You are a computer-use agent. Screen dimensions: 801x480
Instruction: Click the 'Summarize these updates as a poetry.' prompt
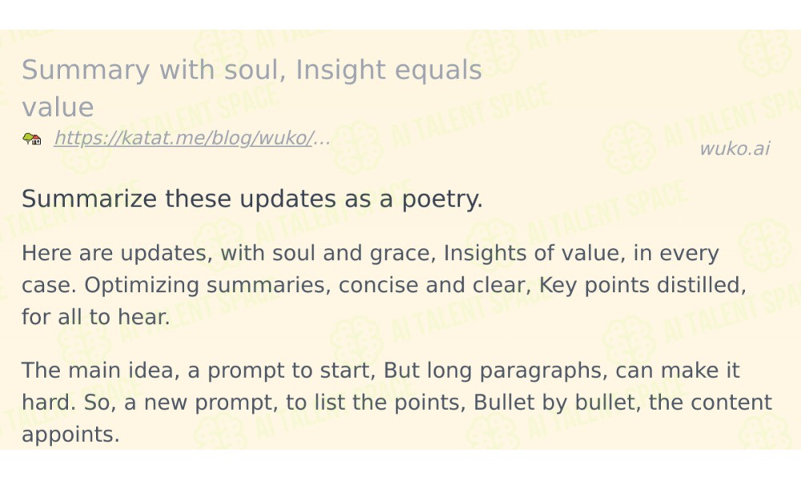coord(252,198)
